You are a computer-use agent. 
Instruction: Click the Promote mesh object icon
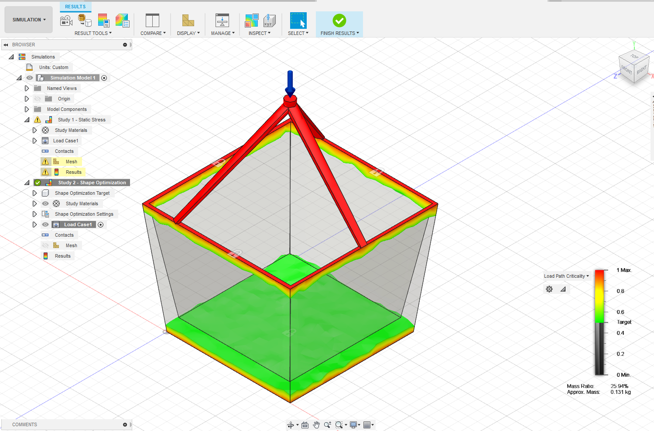click(x=85, y=20)
